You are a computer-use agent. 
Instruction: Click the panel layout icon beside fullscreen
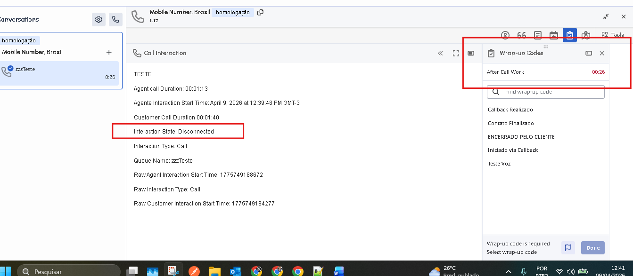pos(471,53)
